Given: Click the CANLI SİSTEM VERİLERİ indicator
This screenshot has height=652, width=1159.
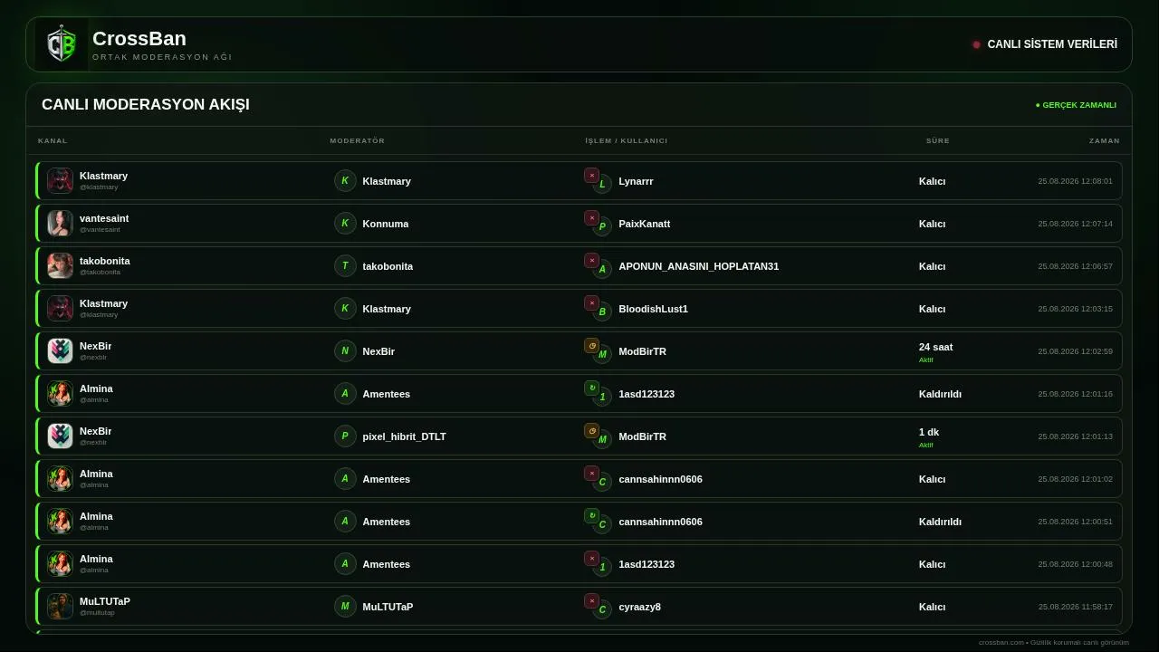Looking at the screenshot, I should 1045,44.
